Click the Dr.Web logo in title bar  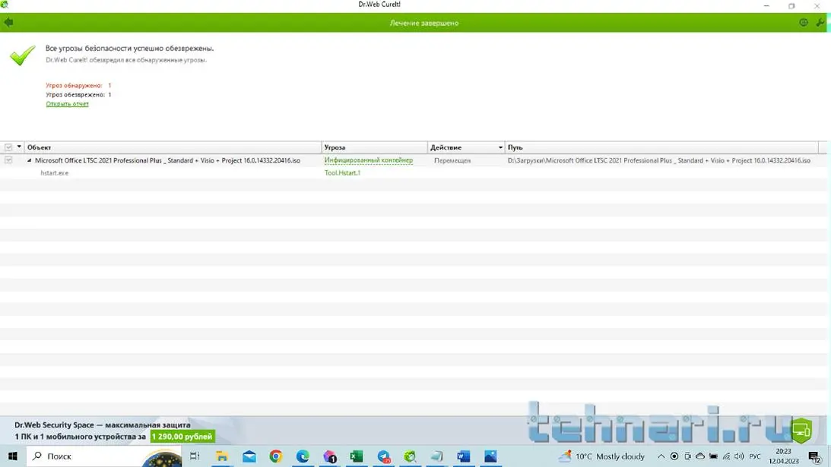pos(5,5)
